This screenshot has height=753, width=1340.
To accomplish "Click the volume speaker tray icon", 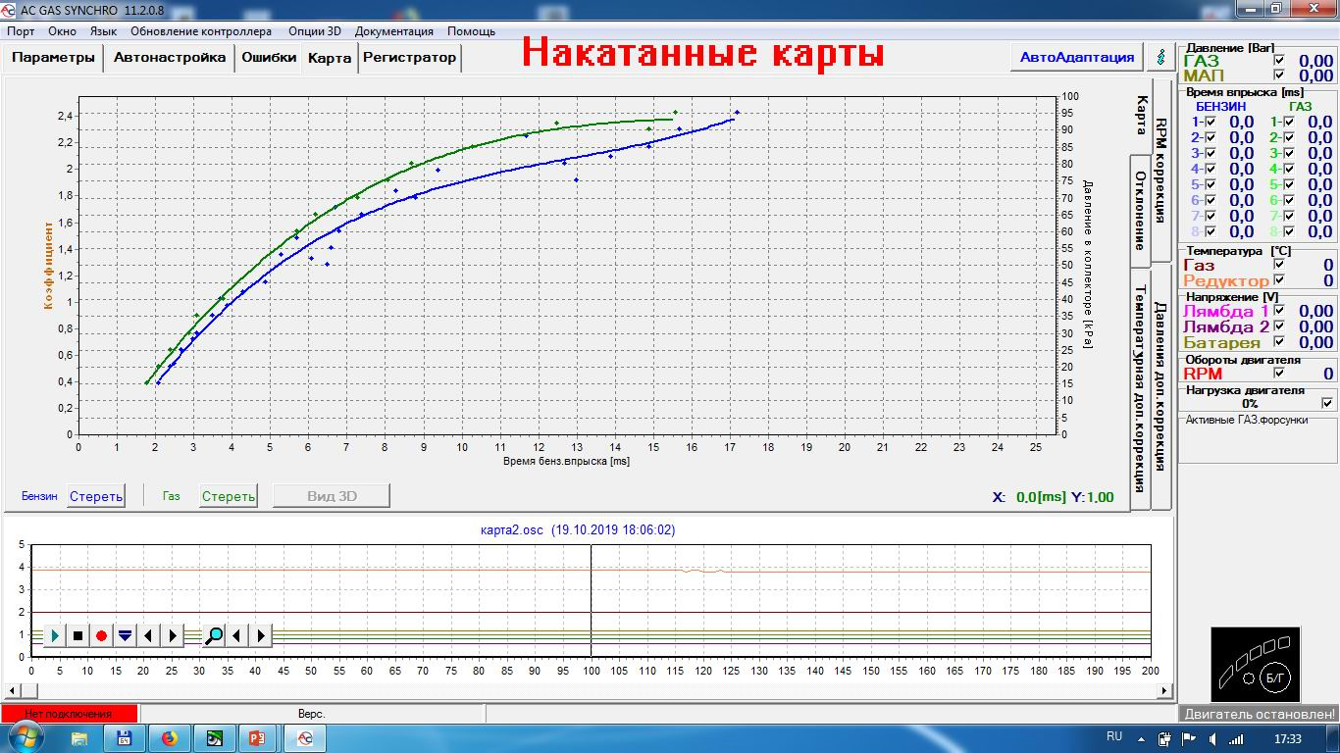I will tap(1213, 738).
